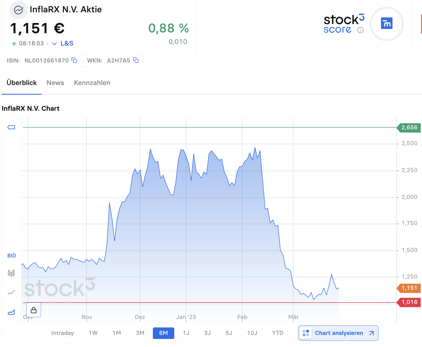Select the candlestick chart type icon
This screenshot has width=422, height=347.
(x=11, y=273)
